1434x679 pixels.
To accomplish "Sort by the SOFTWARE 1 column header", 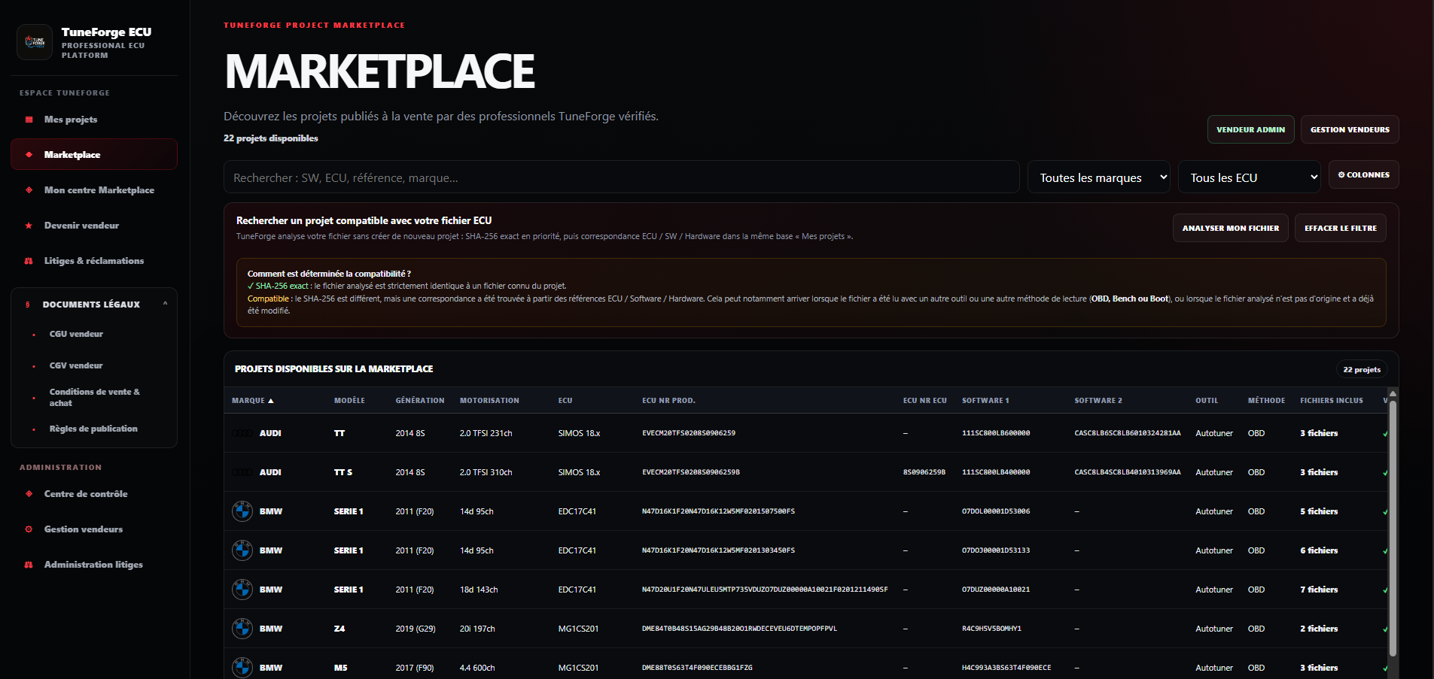I will click(985, 401).
